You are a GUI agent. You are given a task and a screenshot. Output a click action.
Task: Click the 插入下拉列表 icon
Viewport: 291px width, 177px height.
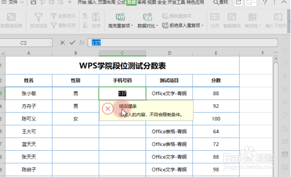click(x=278, y=17)
